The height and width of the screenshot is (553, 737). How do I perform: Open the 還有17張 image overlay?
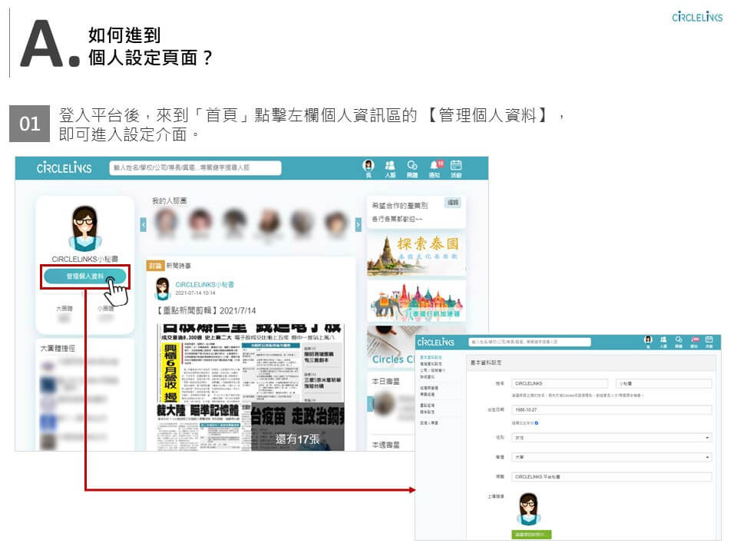(x=298, y=427)
